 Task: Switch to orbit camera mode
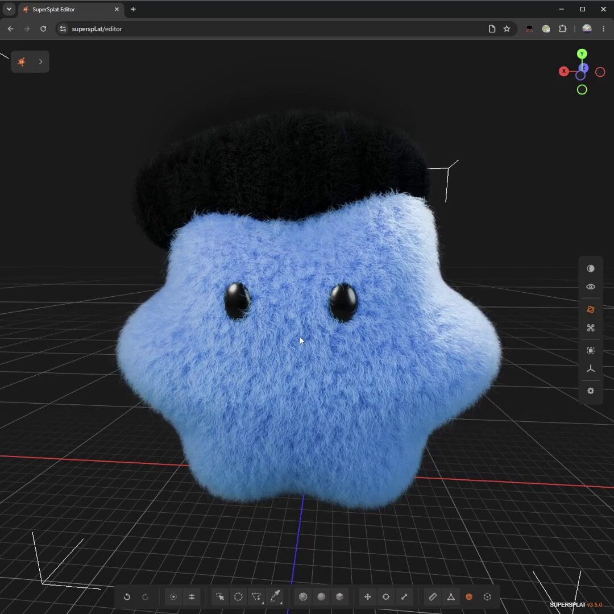tap(591, 310)
